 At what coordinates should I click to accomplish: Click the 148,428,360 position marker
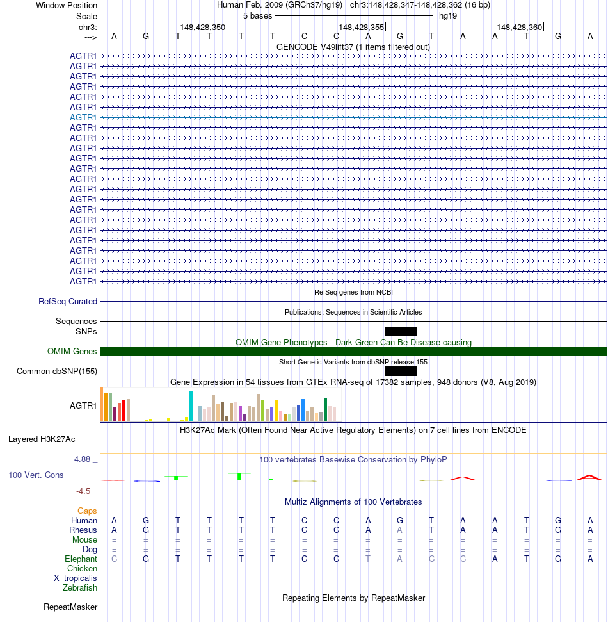pyautogui.click(x=520, y=28)
